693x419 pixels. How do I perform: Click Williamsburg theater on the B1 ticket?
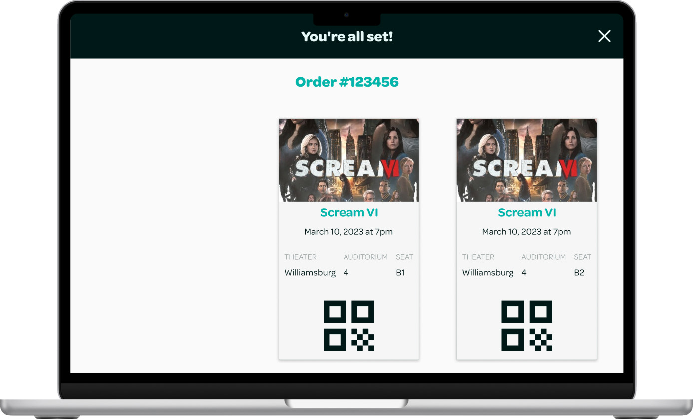[x=310, y=273]
